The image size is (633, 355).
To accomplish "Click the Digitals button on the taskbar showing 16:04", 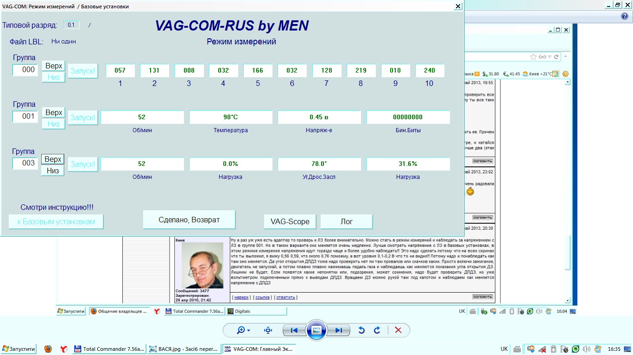I will pyautogui.click(x=256, y=311).
